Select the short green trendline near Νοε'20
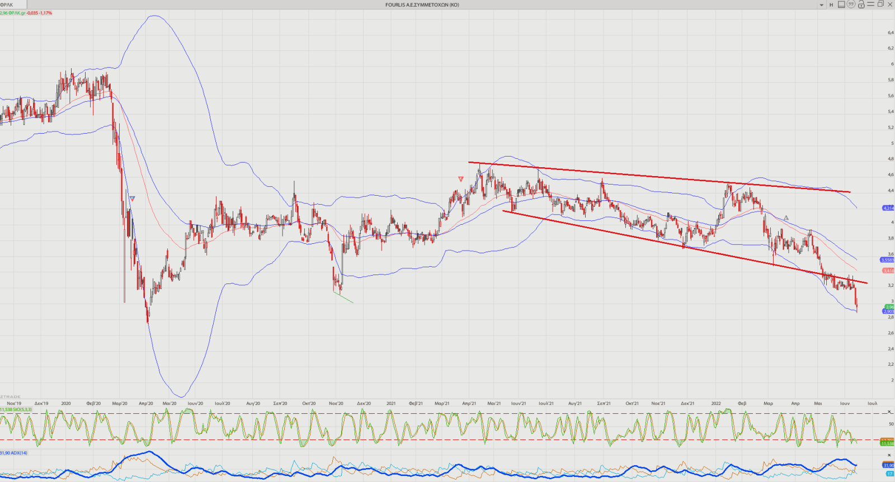 [x=343, y=297]
